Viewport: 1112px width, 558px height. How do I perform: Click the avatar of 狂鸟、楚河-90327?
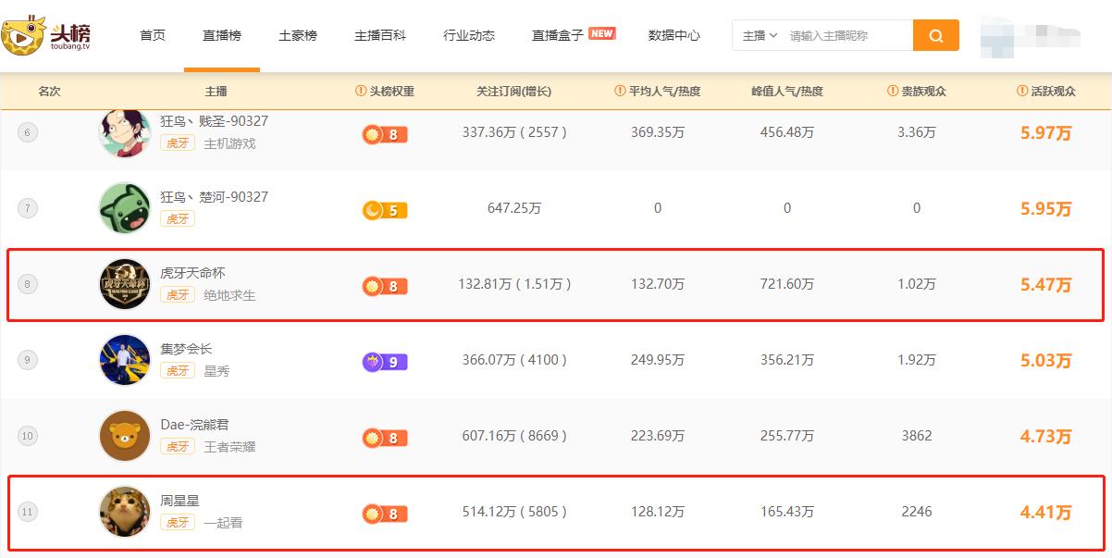[123, 207]
